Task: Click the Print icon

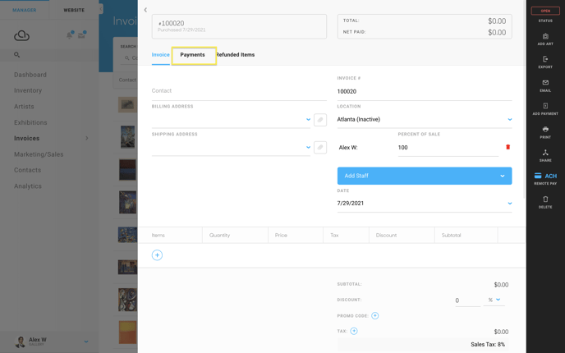Action: (x=545, y=129)
